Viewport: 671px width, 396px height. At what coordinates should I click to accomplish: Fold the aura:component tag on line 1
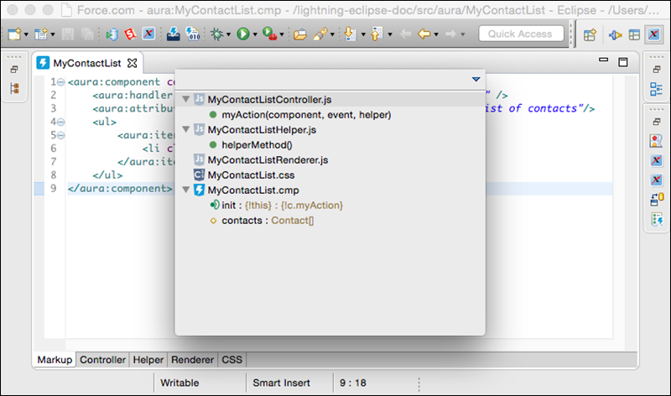point(60,82)
